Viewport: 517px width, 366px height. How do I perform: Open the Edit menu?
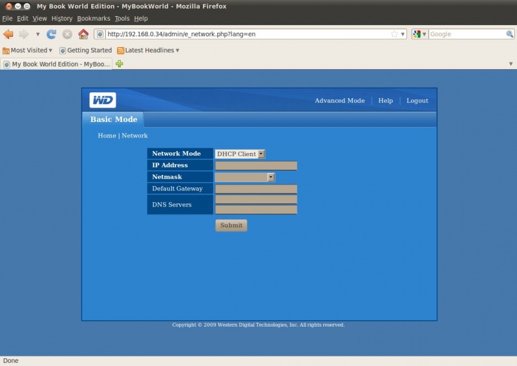point(23,19)
